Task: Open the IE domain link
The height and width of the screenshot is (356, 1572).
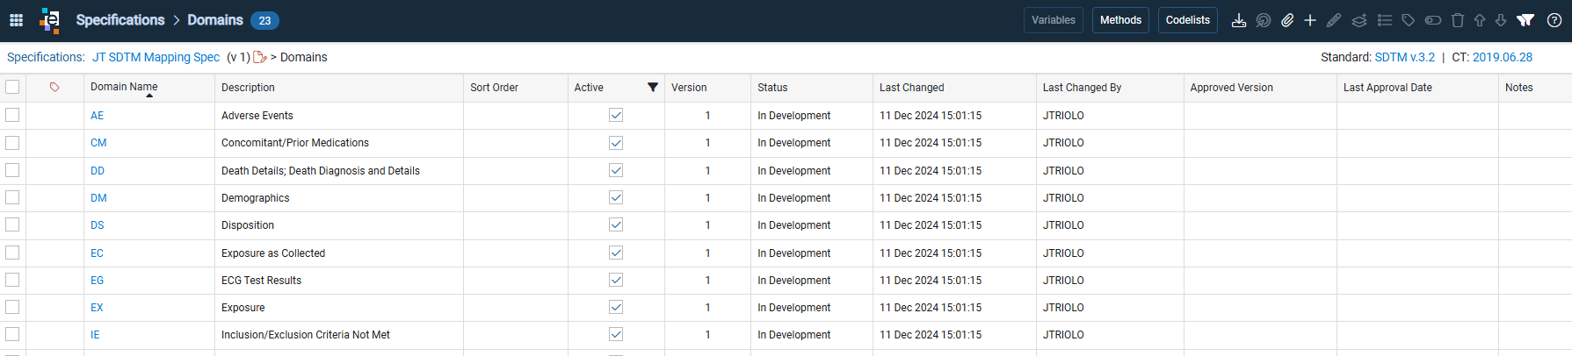Action: [x=95, y=335]
